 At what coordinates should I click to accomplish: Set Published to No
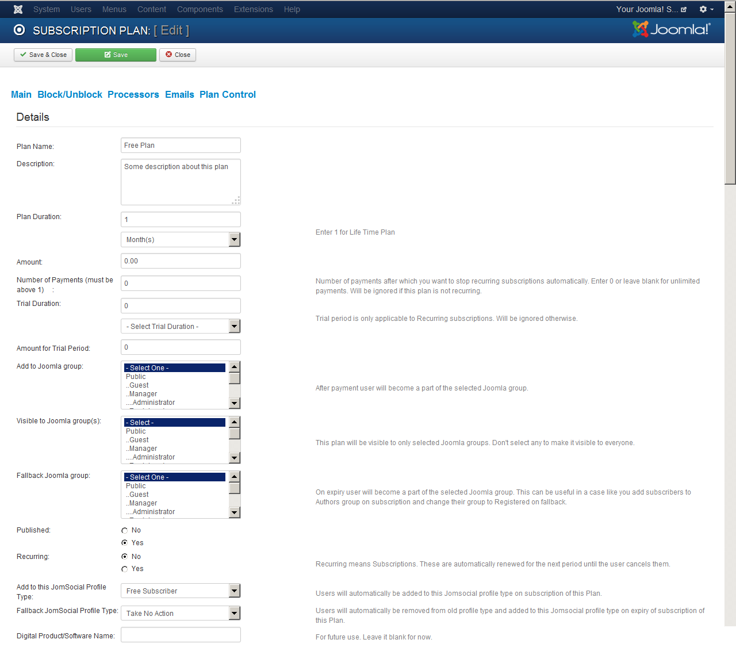tap(125, 530)
